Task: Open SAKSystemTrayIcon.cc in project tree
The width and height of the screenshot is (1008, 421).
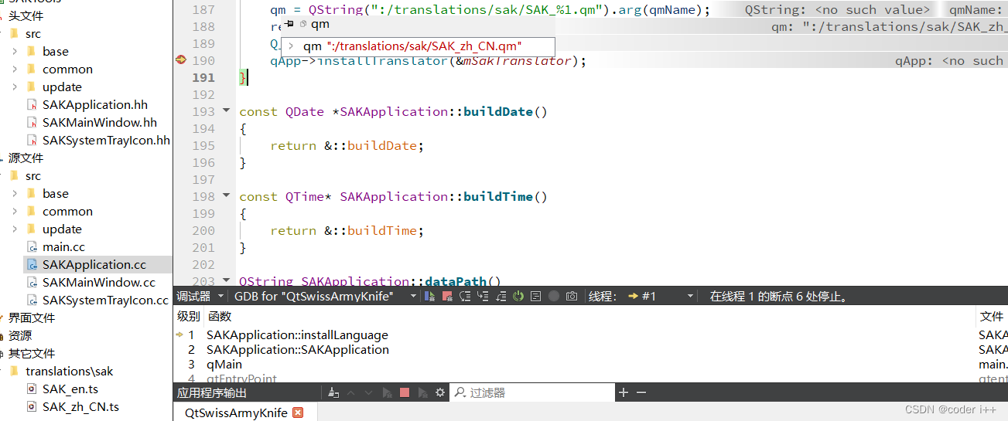Action: (105, 300)
